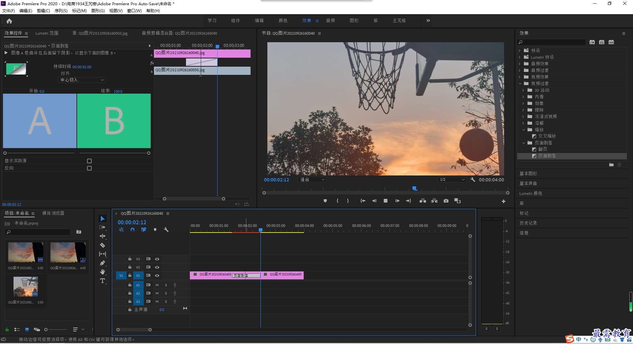Mute the A1 audio track
The height and width of the screenshot is (344, 633).
pos(157,285)
